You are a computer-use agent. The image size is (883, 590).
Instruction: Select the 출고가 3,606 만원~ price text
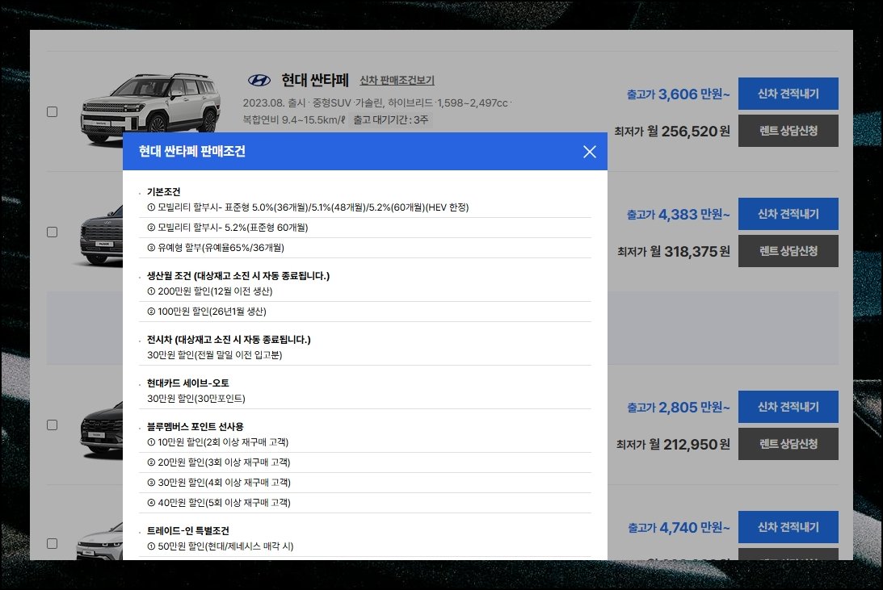click(678, 94)
